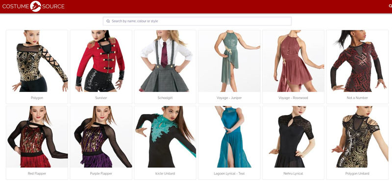Open the Polygon costume photo
The width and height of the screenshot is (392, 182).
37,61
